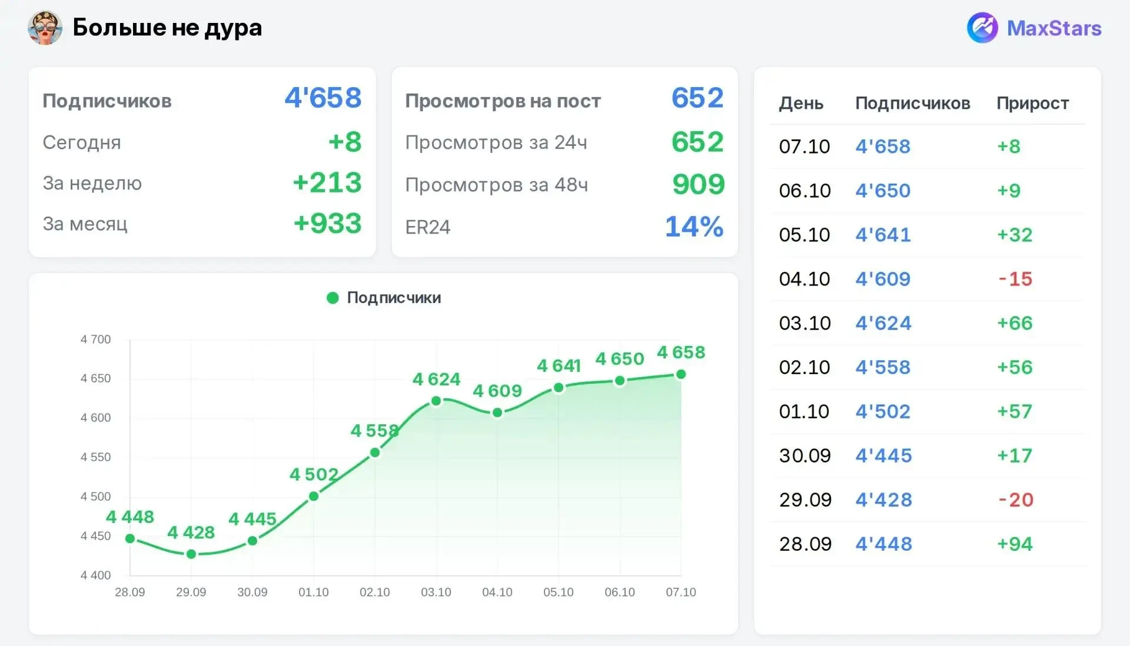
Task: Click the 'День' column header
Action: (801, 104)
